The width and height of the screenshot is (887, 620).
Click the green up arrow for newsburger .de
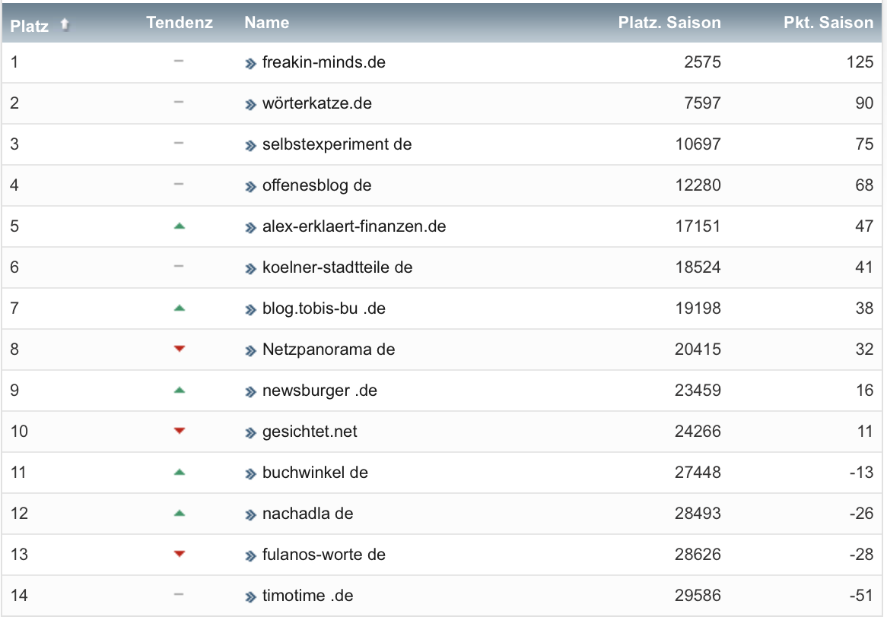click(180, 390)
